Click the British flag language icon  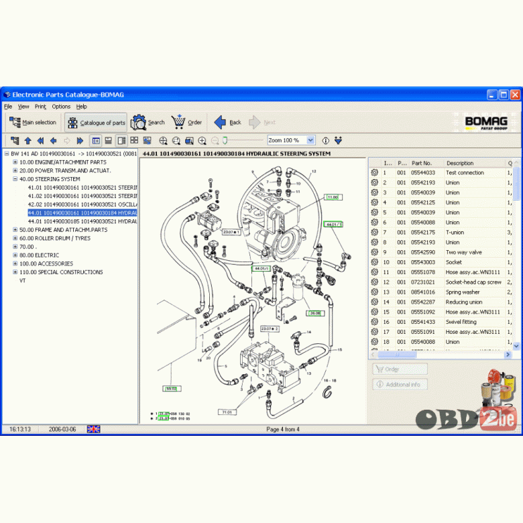(x=93, y=429)
